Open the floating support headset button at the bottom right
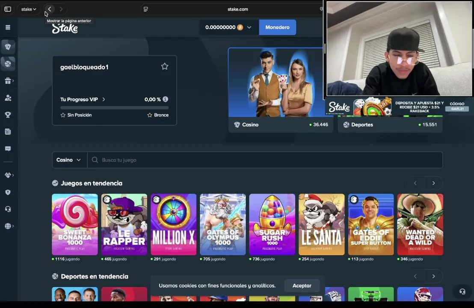 click(x=462, y=291)
